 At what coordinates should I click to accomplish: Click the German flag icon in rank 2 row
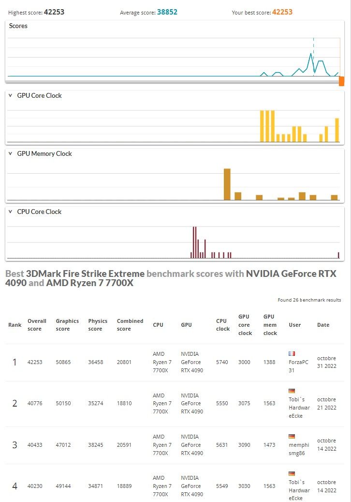(x=292, y=391)
